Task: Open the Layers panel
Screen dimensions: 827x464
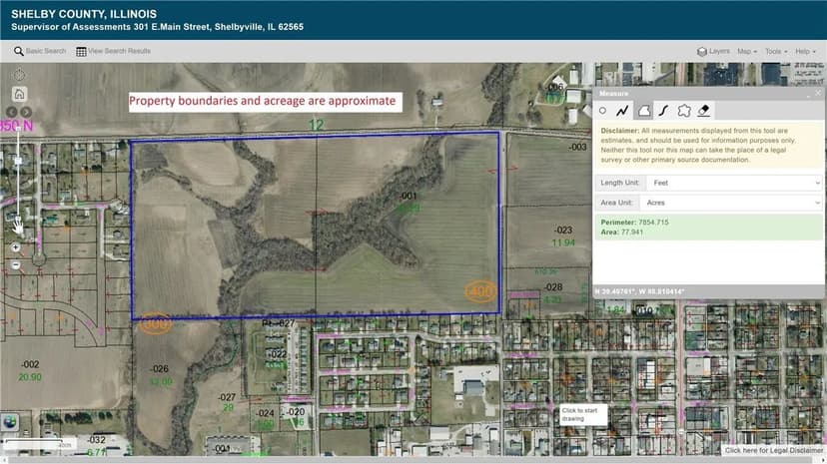Action: pos(713,51)
